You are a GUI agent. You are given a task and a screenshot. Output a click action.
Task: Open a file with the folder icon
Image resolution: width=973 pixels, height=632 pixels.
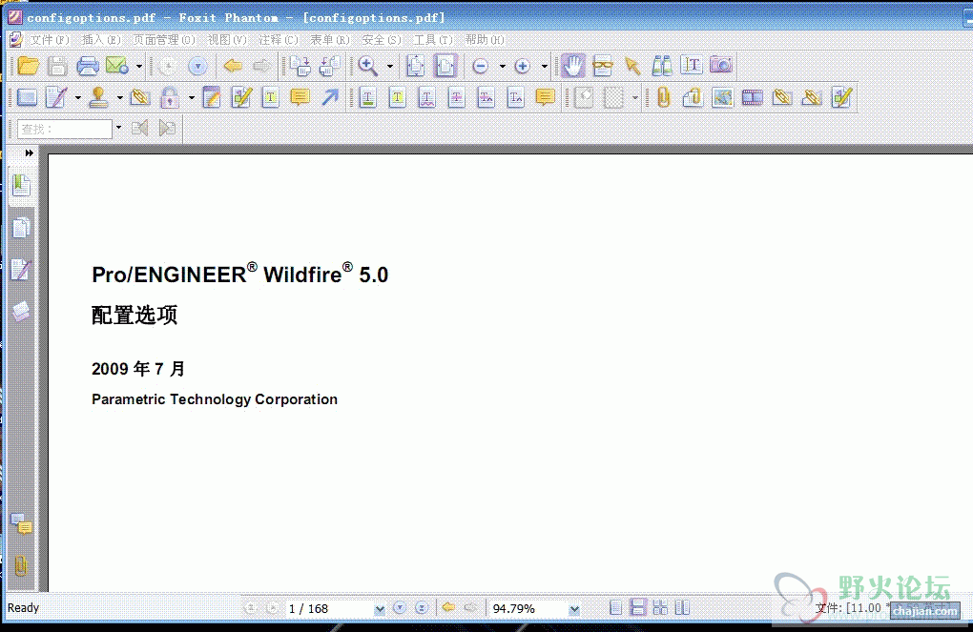click(x=28, y=66)
